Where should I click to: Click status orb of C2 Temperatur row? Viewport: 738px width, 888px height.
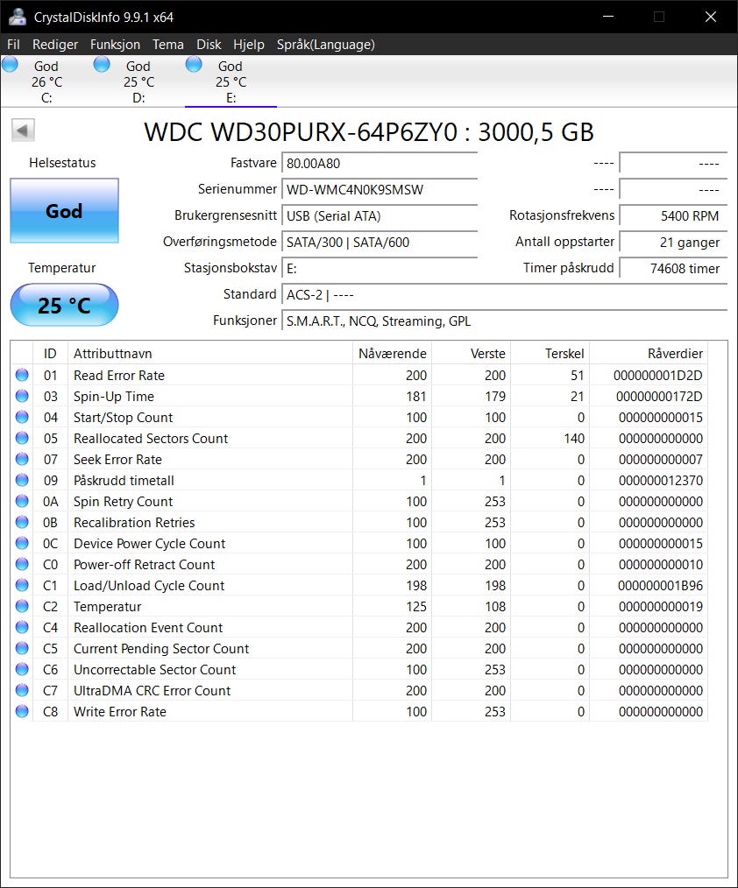pyautogui.click(x=22, y=605)
